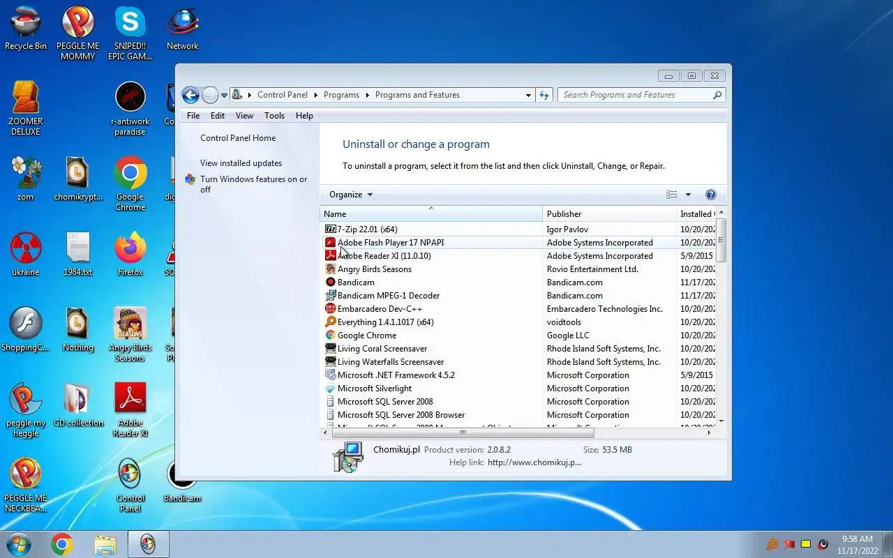
Task: Click the Microsoft Silverlight program icon
Action: 331,388
